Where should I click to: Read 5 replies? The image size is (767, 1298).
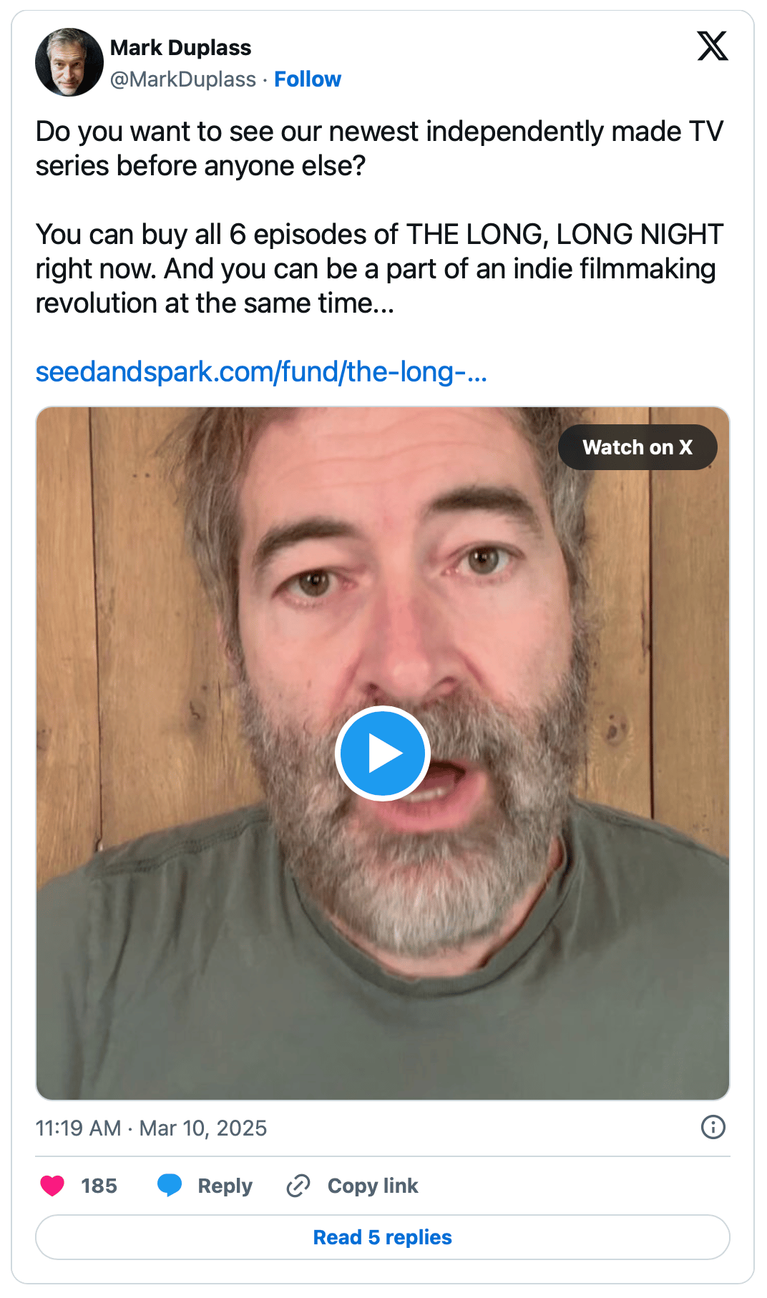[x=383, y=1237]
